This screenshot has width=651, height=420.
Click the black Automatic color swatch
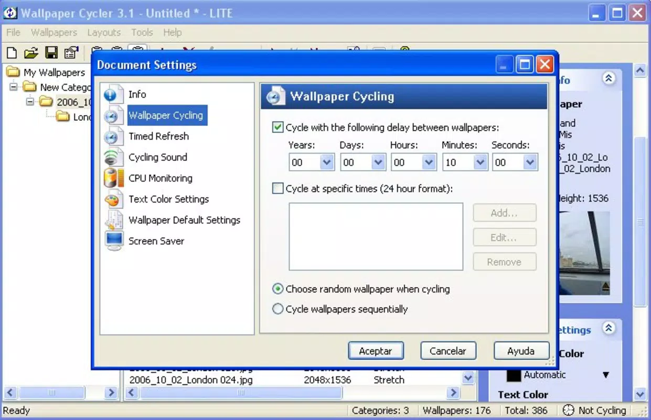(x=514, y=375)
